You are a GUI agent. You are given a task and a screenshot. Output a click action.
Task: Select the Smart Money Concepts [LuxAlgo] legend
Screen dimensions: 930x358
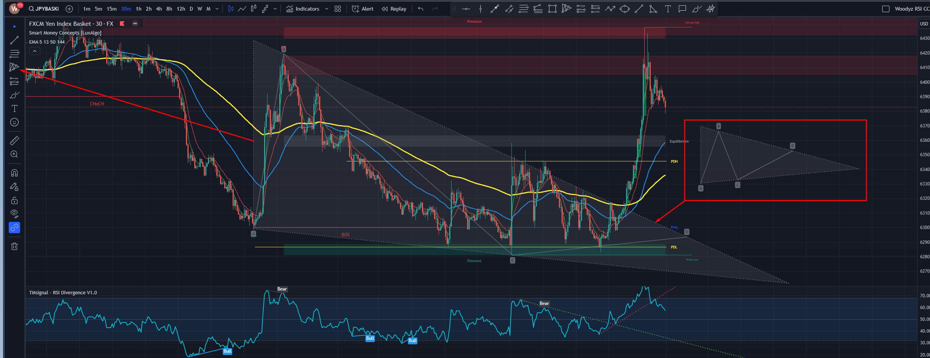click(x=65, y=33)
